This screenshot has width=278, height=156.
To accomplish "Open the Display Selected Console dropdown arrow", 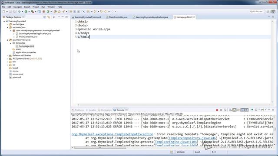I will pyautogui.click(x=259, y=110).
